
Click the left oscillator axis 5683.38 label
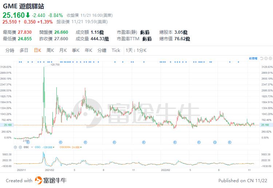(x=7, y=155)
